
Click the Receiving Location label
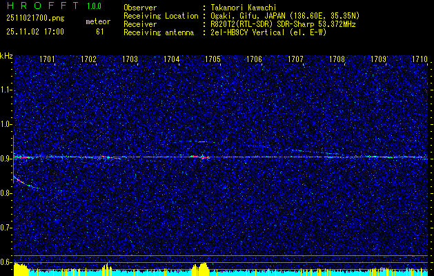tap(161, 16)
